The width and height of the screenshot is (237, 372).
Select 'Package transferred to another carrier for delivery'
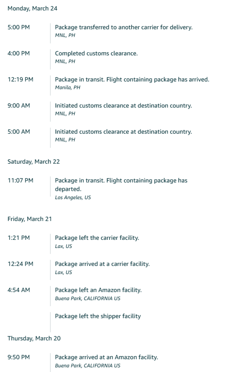tap(124, 27)
